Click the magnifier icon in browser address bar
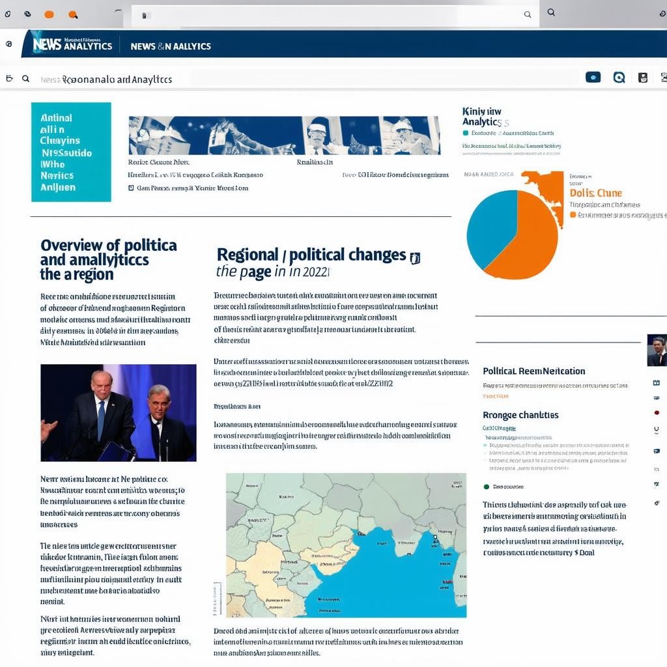This screenshot has height=667, width=667. tap(528, 14)
